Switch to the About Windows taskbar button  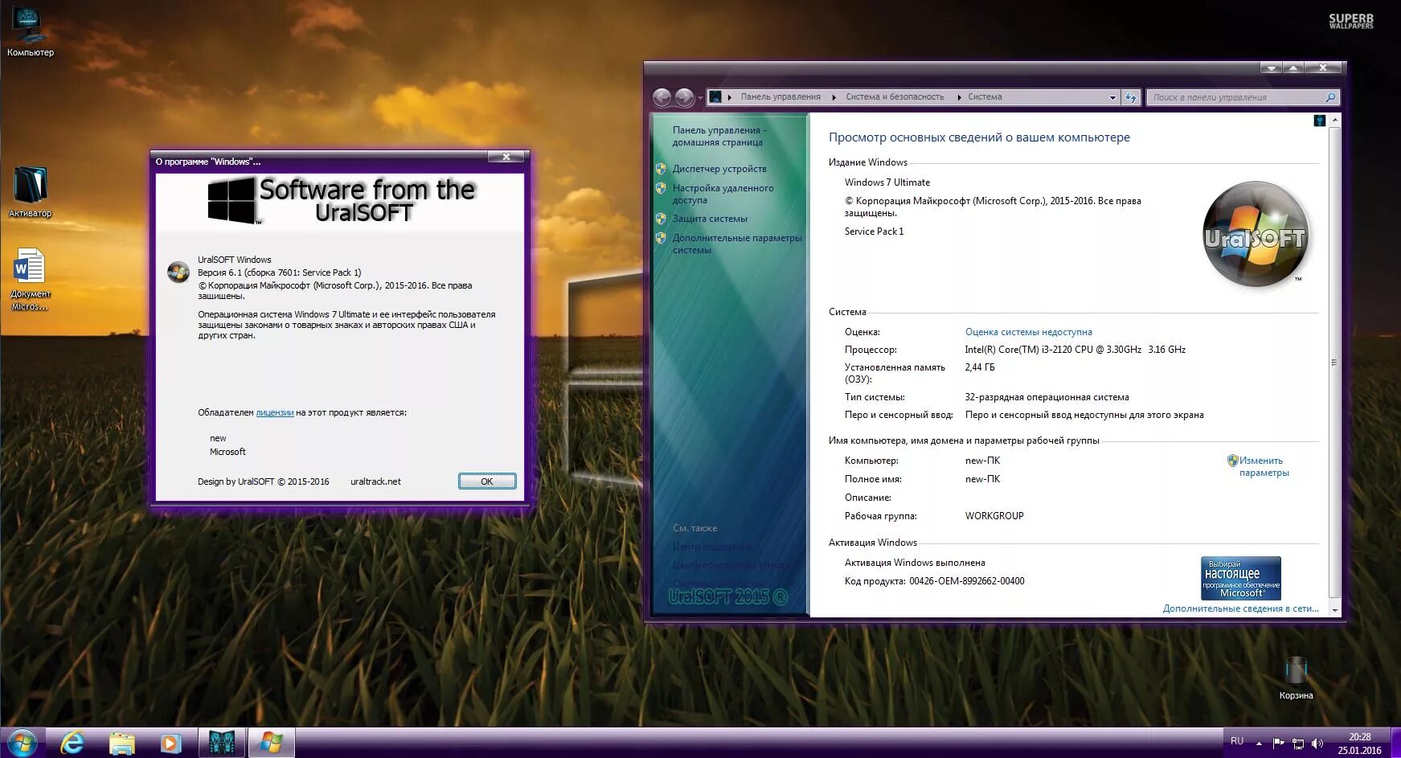tap(271, 743)
